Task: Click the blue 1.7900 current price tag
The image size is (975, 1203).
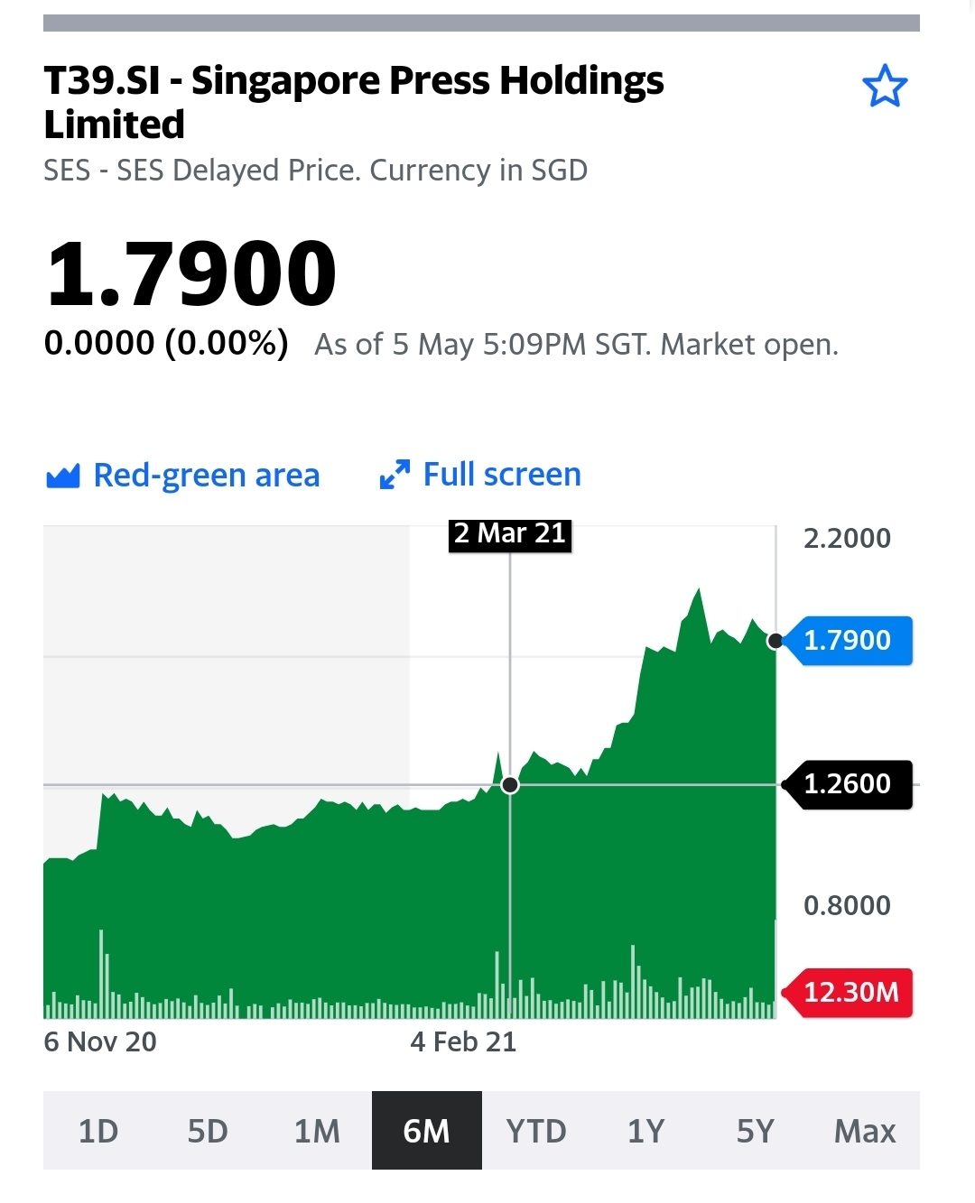Action: 849,641
